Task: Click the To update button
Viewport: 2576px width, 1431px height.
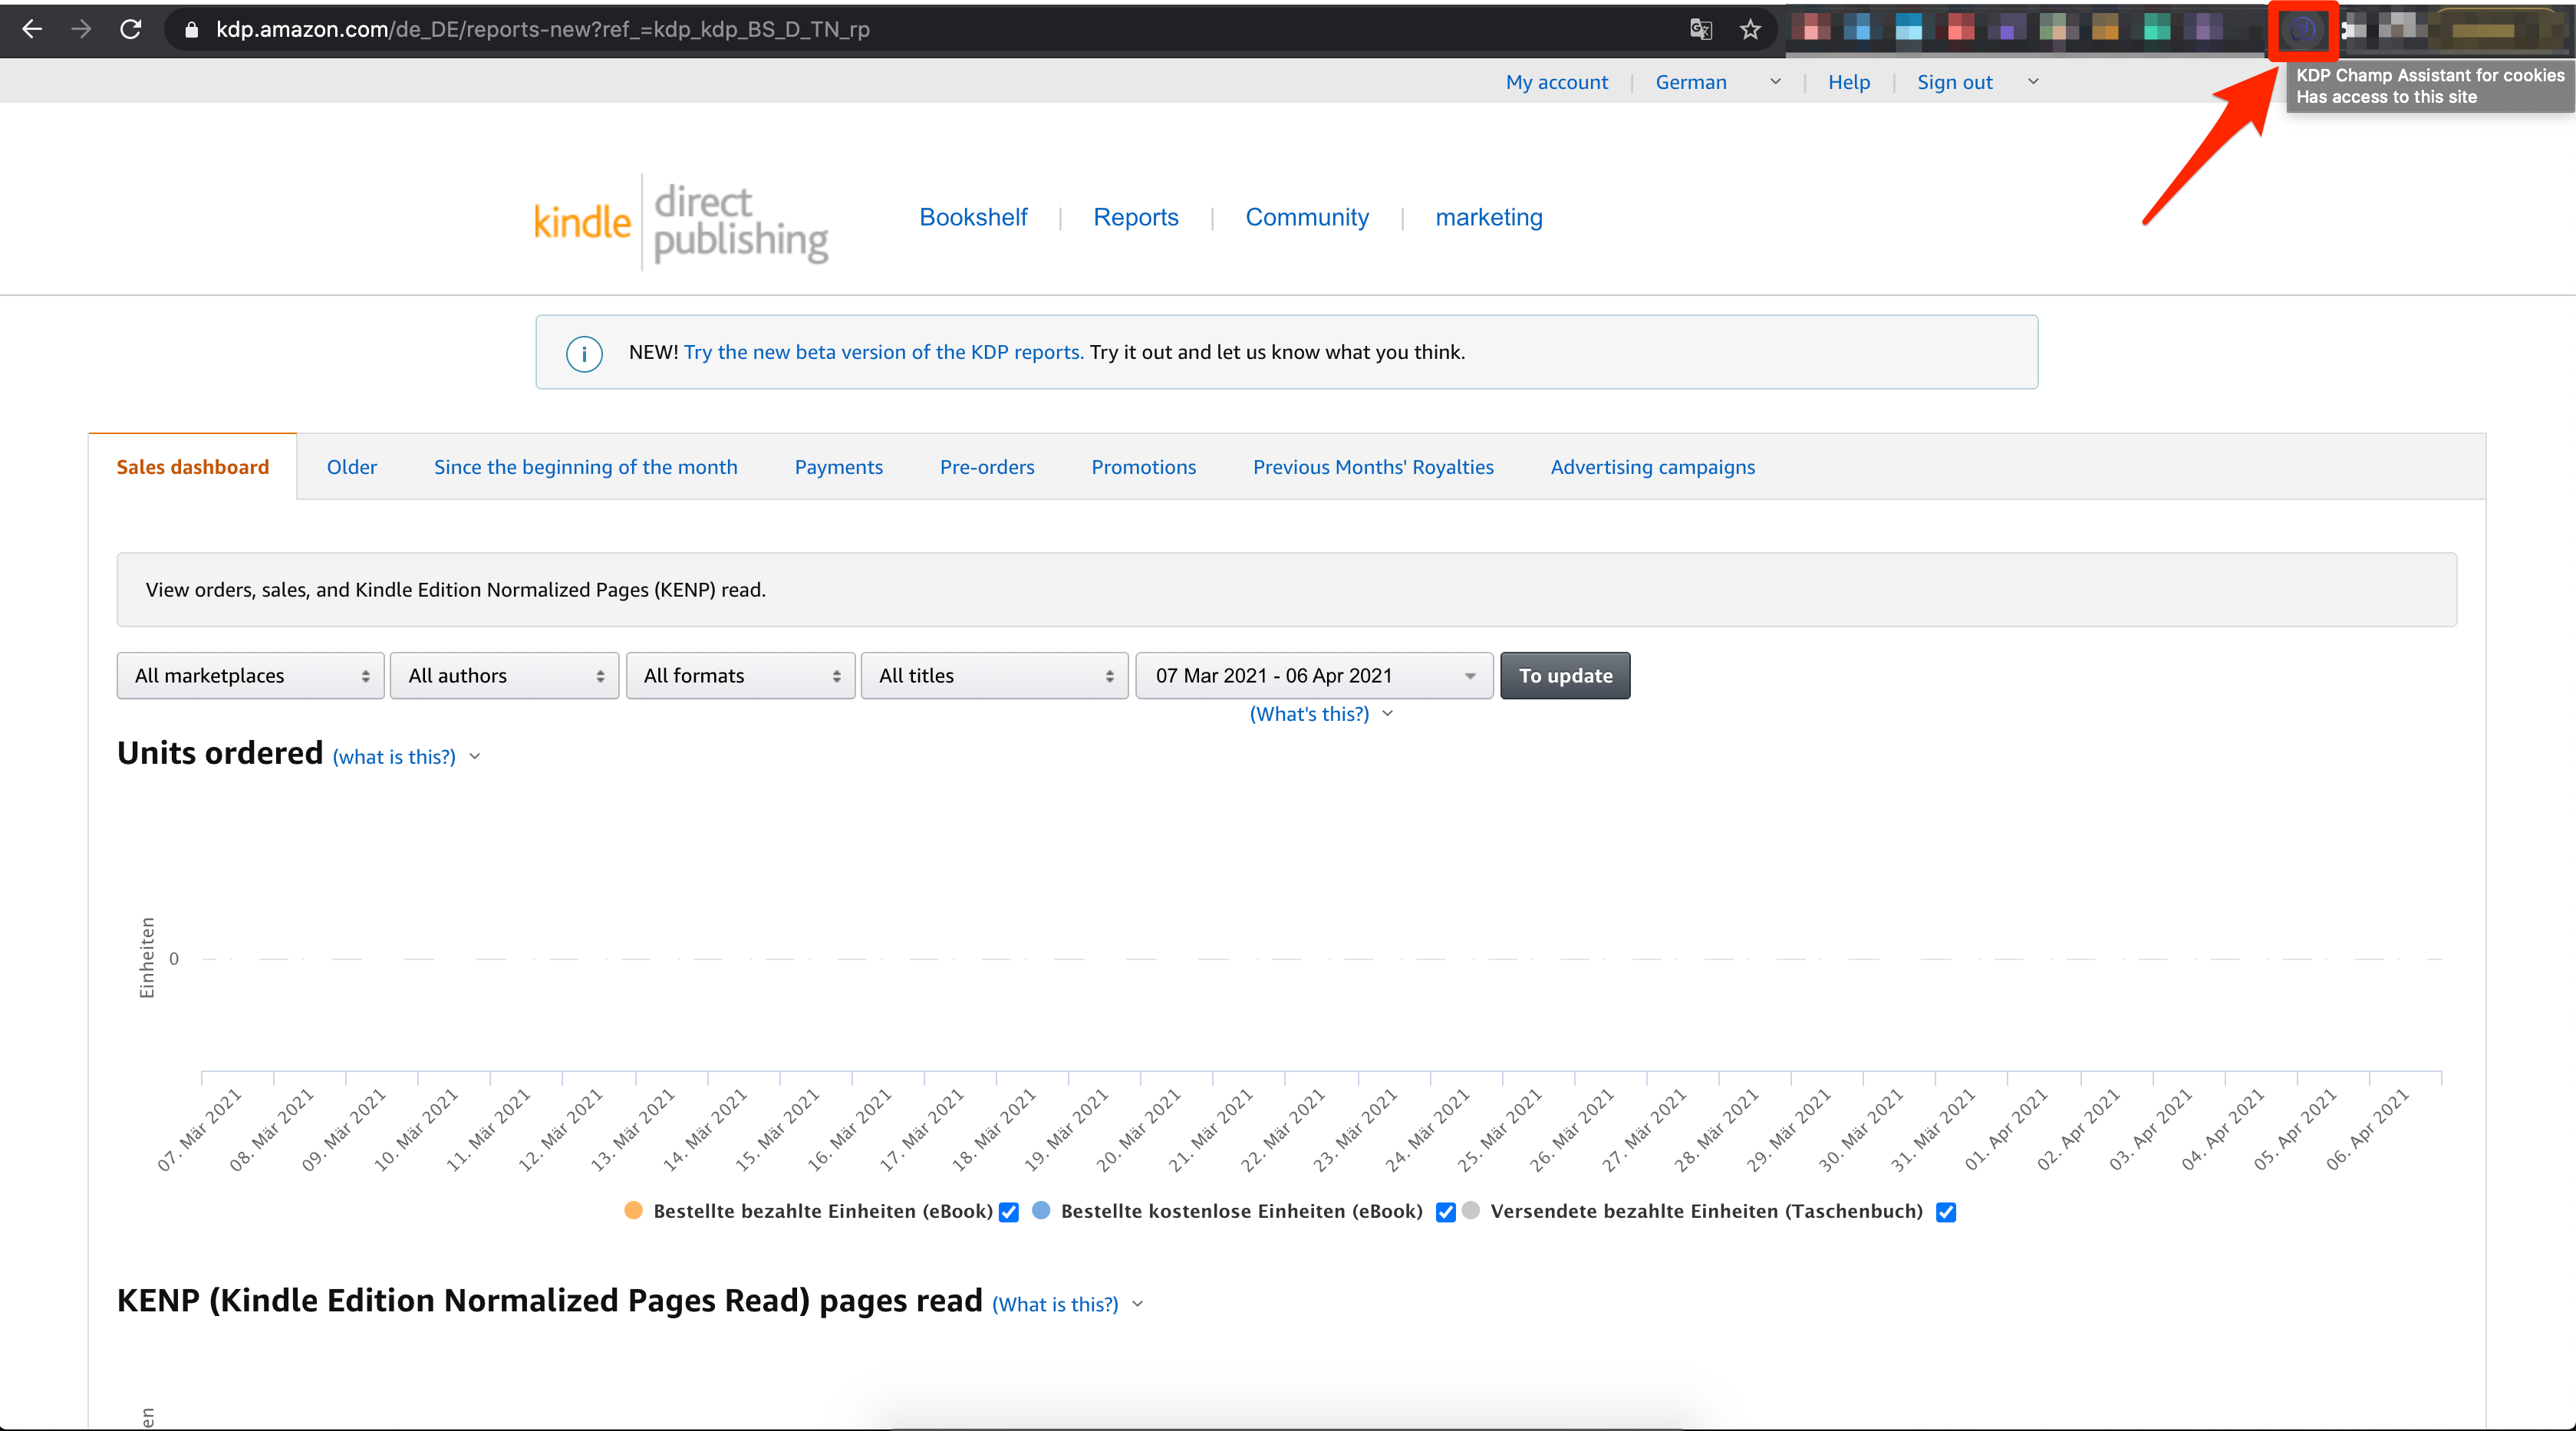Action: pyautogui.click(x=1565, y=676)
